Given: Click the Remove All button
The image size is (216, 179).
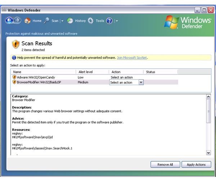Looking at the screenshot, I should coord(165,165).
